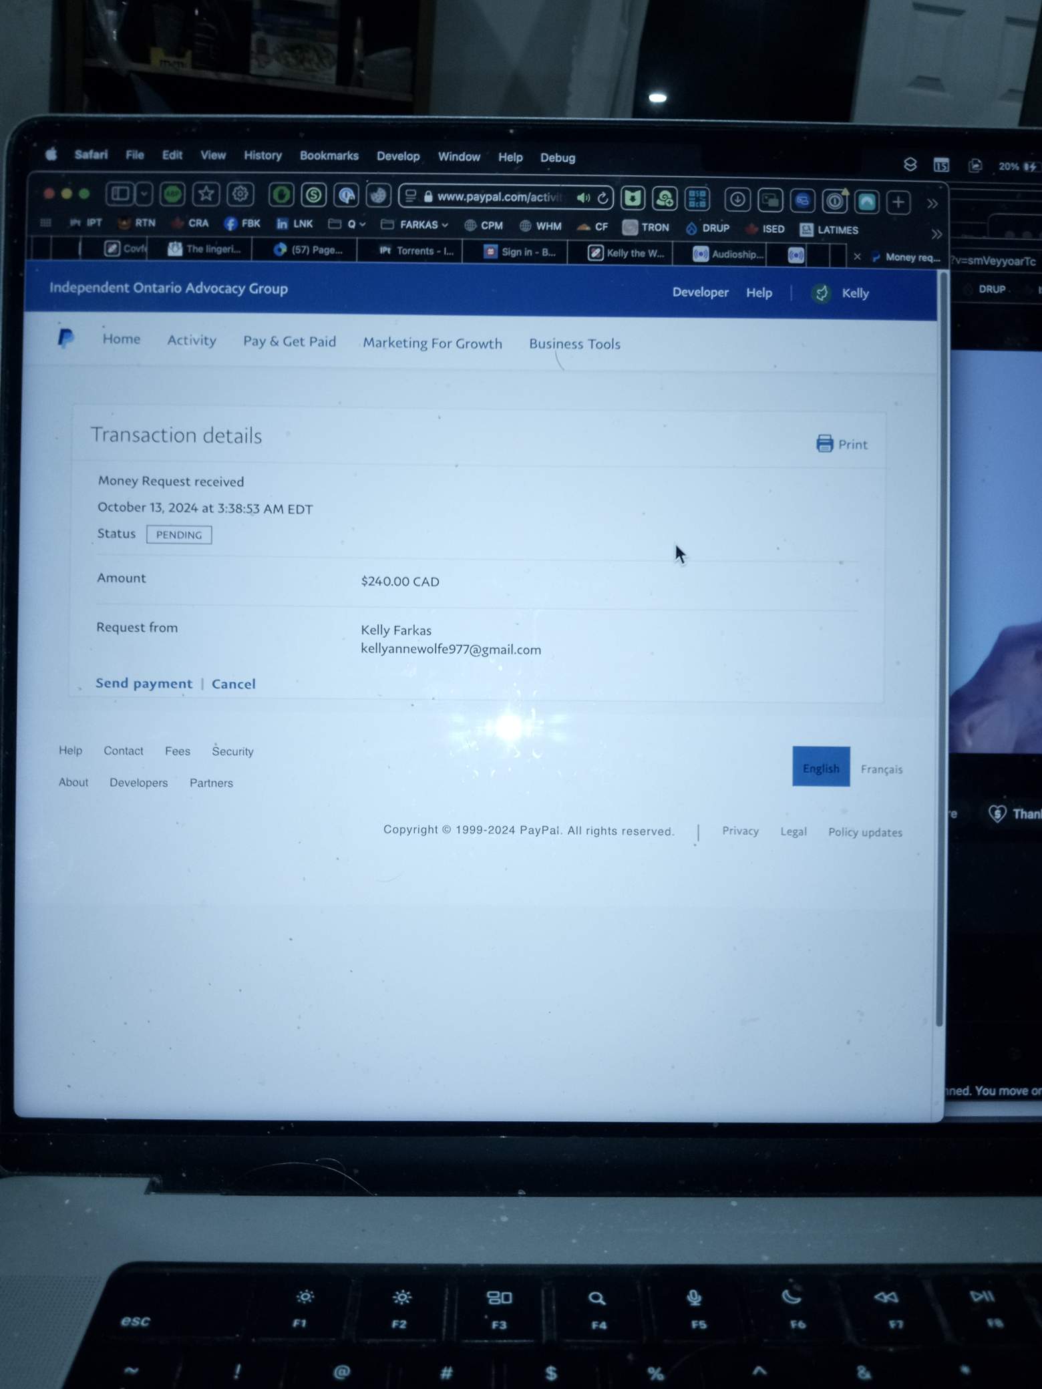Open the CPM bookmark
1042x1389 pixels.
(484, 226)
